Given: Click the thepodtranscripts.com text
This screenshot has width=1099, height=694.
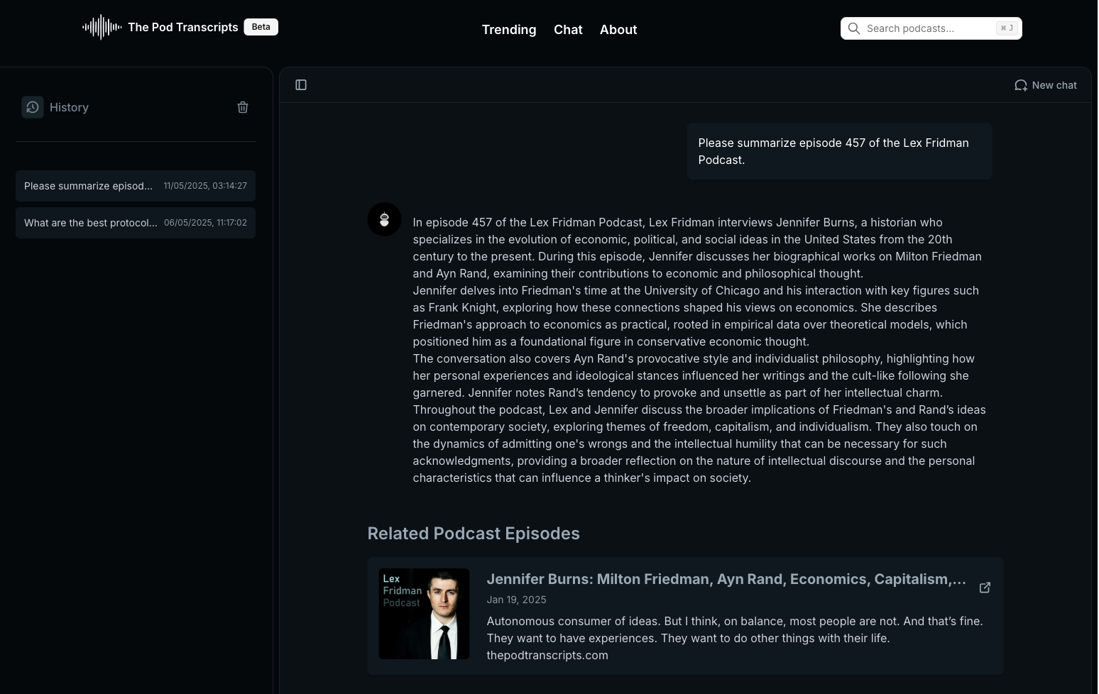Looking at the screenshot, I should (547, 655).
